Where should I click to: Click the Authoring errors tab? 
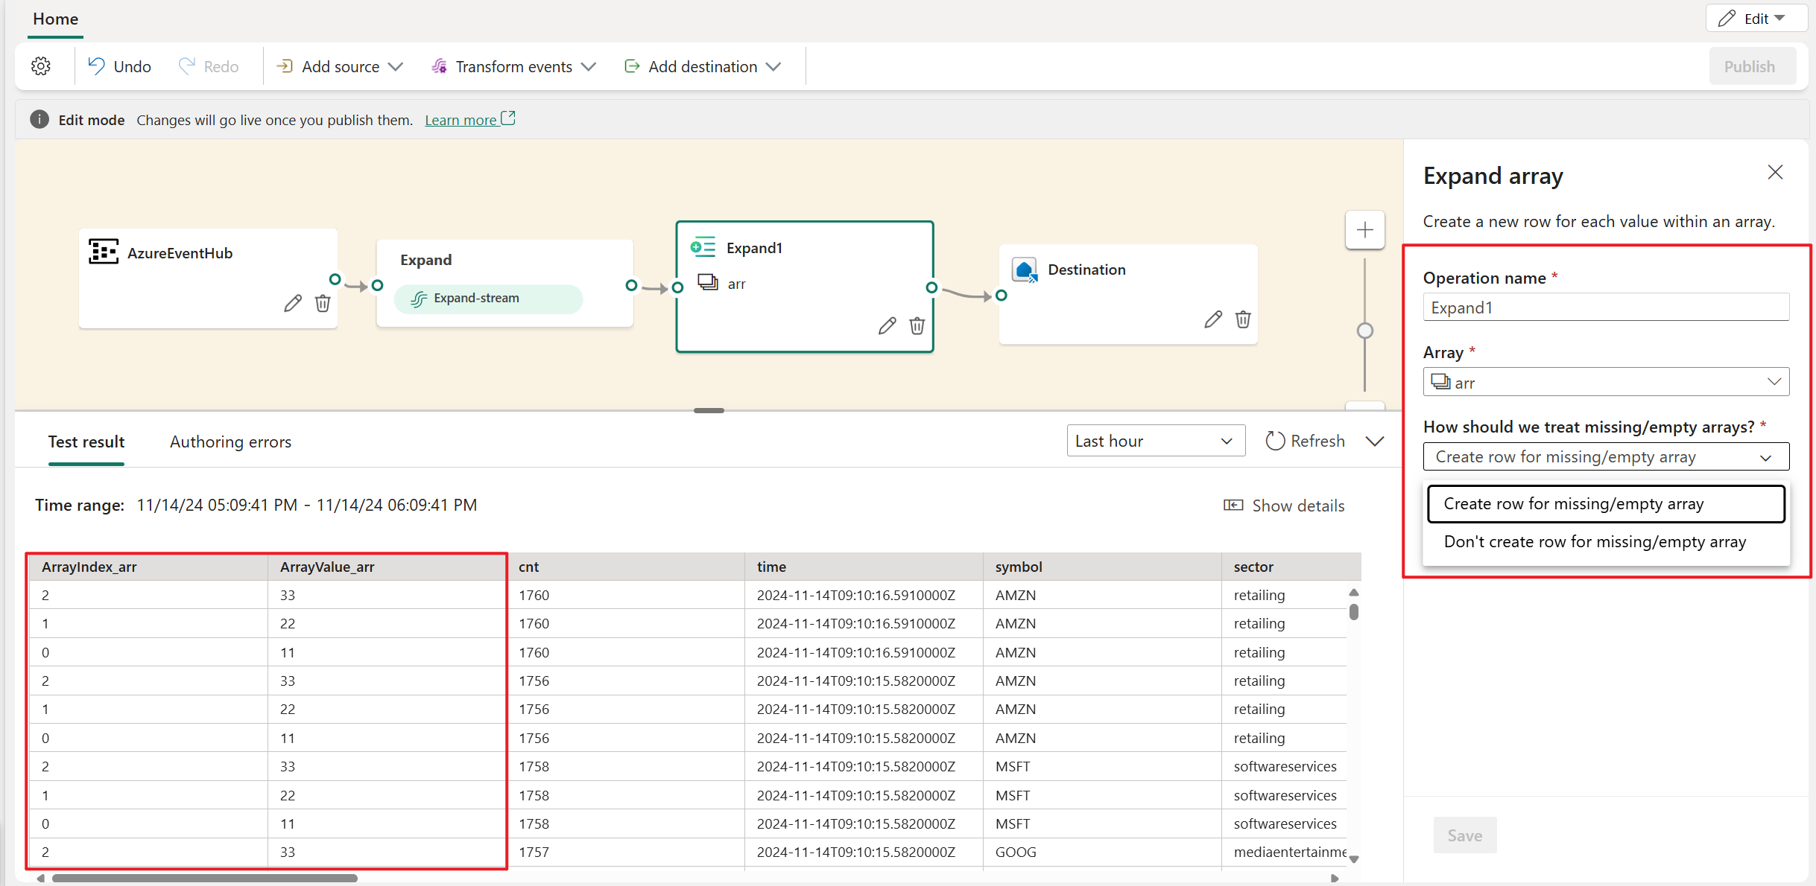pos(230,442)
